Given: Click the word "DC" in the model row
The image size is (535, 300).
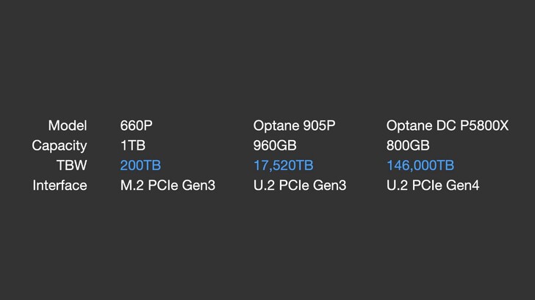Looking at the screenshot, I should tap(445, 125).
